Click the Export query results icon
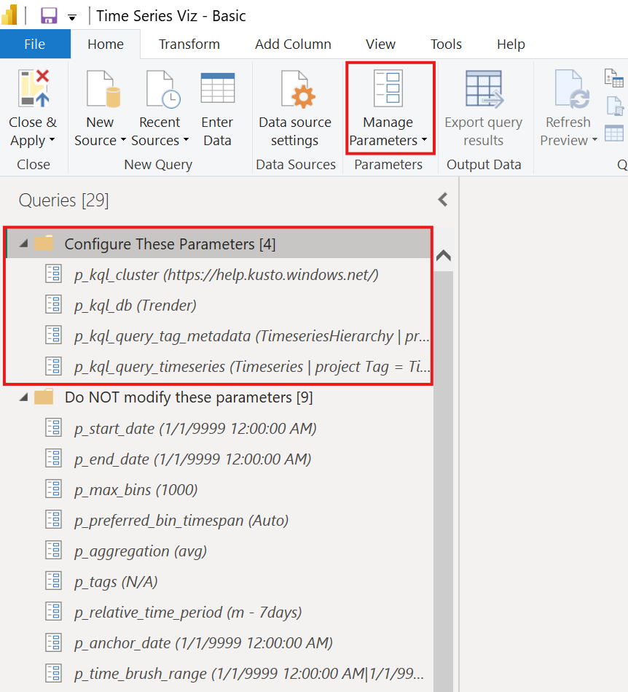The height and width of the screenshot is (692, 628). (x=483, y=88)
